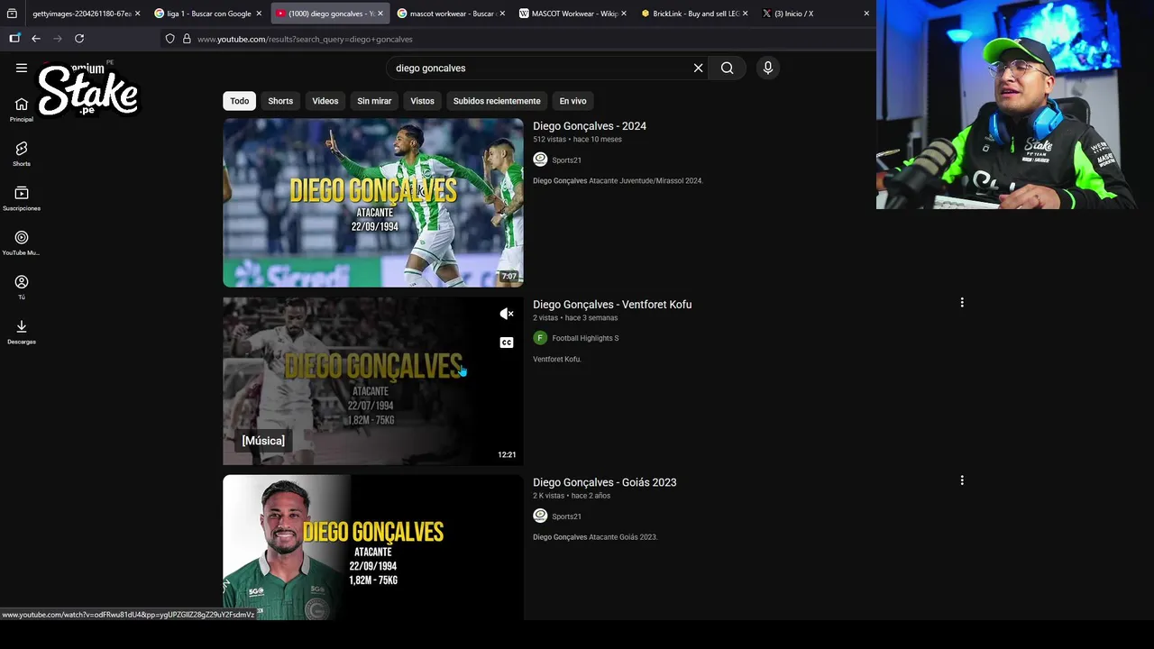The height and width of the screenshot is (649, 1154).
Task: Click Sports21 avatar on Goiás video
Action: coord(540,516)
